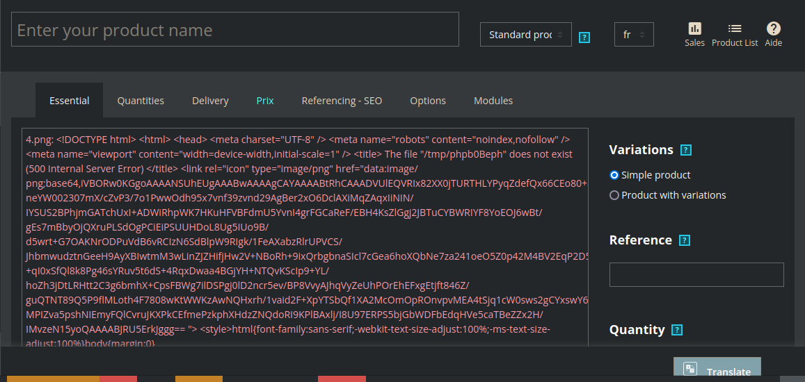The image size is (805, 382).
Task: Open the fr language dropdown
Action: click(633, 35)
